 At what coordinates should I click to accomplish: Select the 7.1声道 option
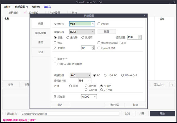coord(102,90)
